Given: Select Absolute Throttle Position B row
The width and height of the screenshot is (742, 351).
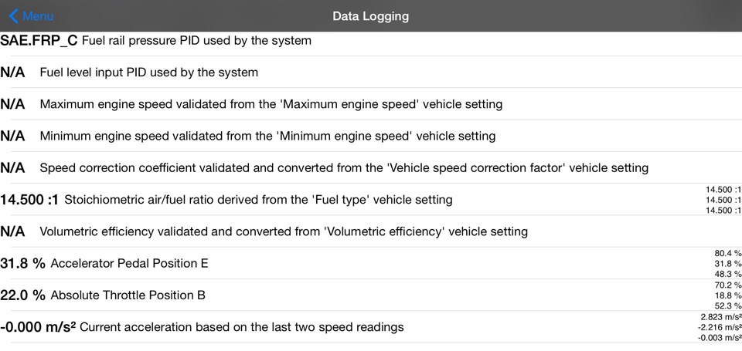Looking at the screenshot, I should pyautogui.click(x=128, y=295).
